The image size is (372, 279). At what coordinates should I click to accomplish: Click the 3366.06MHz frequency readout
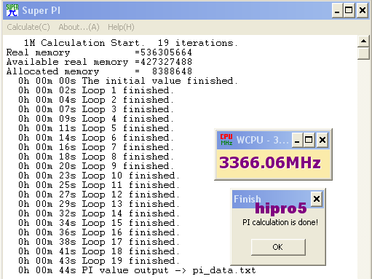[270, 162]
